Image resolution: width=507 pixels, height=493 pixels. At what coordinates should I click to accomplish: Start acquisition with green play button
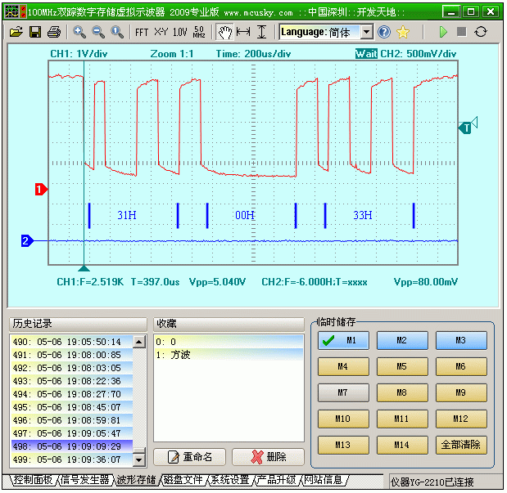click(x=443, y=32)
